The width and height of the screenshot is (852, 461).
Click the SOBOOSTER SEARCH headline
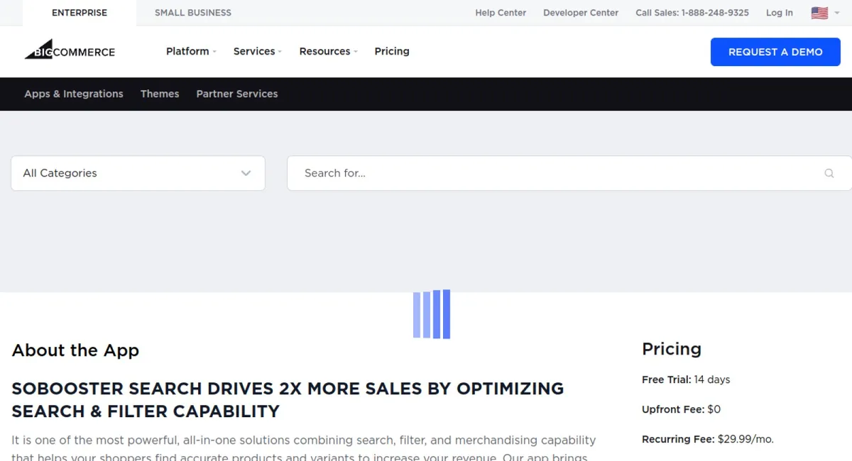[x=288, y=400]
